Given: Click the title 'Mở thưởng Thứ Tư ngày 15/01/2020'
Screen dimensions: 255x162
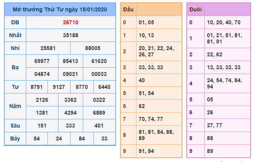Looking at the screenshot, I should click(60, 9).
